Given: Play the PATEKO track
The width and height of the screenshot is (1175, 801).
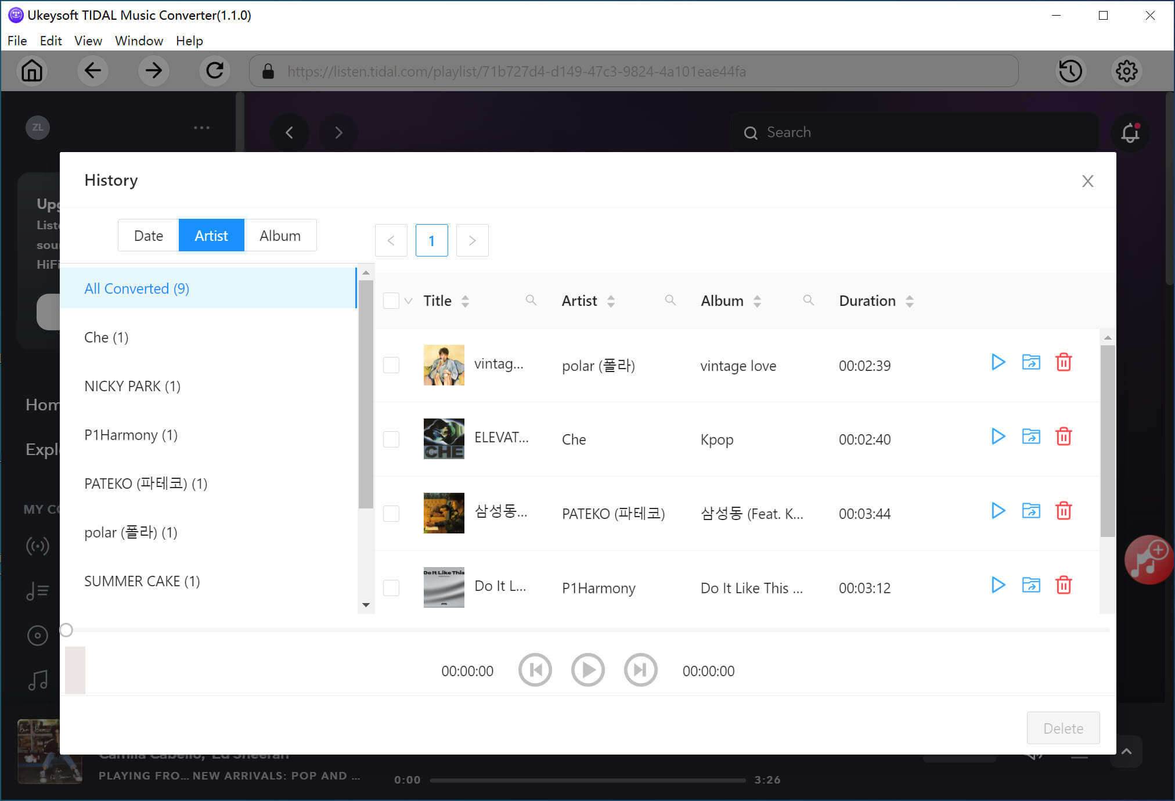Looking at the screenshot, I should [998, 511].
